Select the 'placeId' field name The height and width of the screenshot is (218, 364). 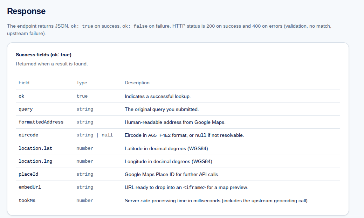click(28, 174)
